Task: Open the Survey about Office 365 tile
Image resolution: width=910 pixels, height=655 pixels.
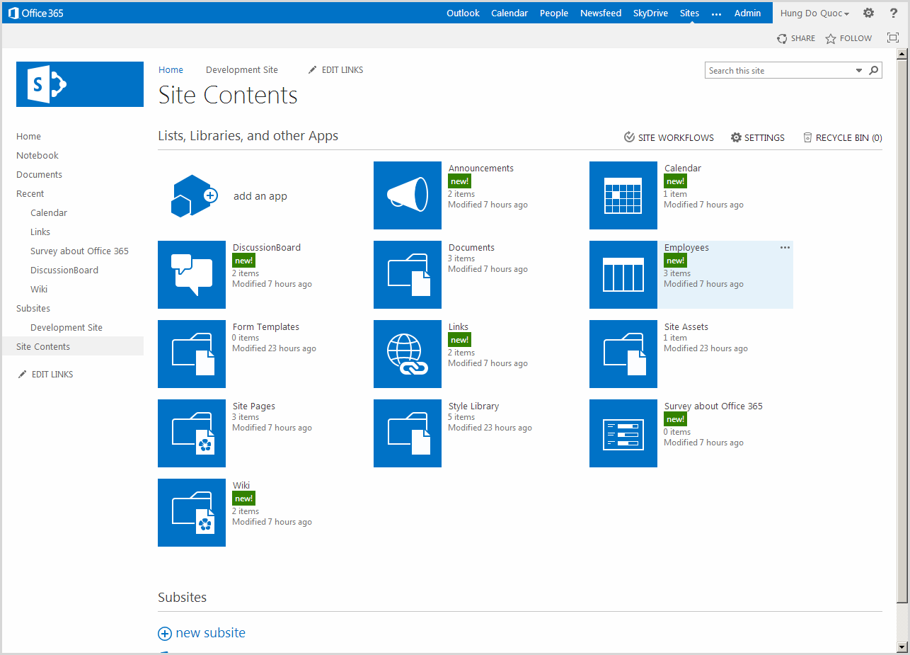Action: [623, 433]
